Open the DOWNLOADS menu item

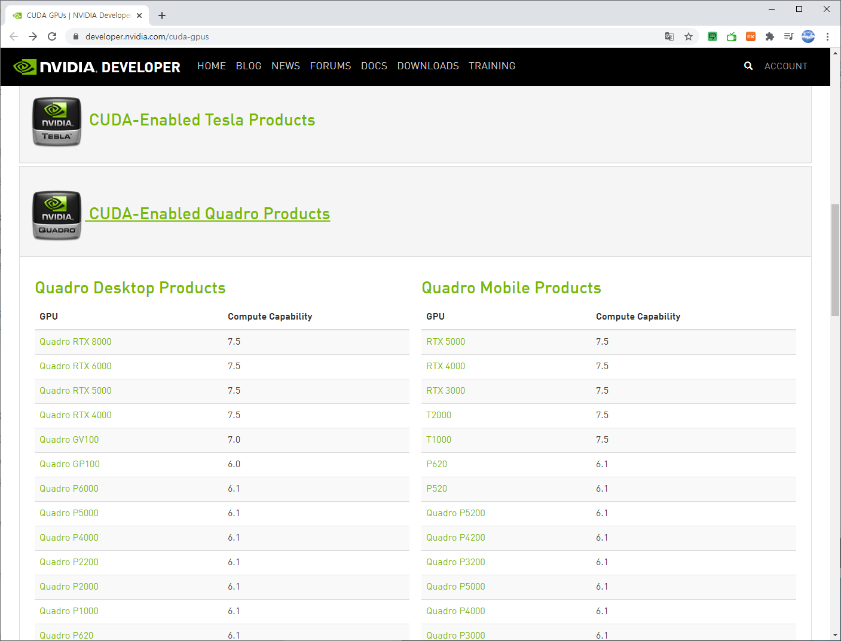click(x=428, y=66)
